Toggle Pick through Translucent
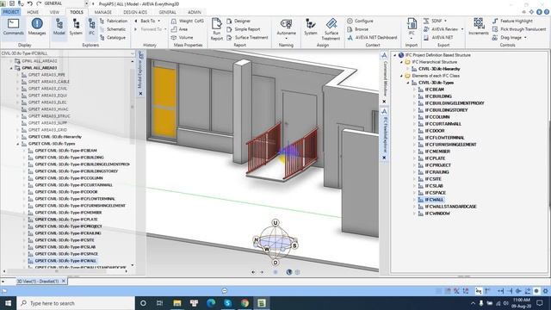551x310 pixels. click(519, 29)
